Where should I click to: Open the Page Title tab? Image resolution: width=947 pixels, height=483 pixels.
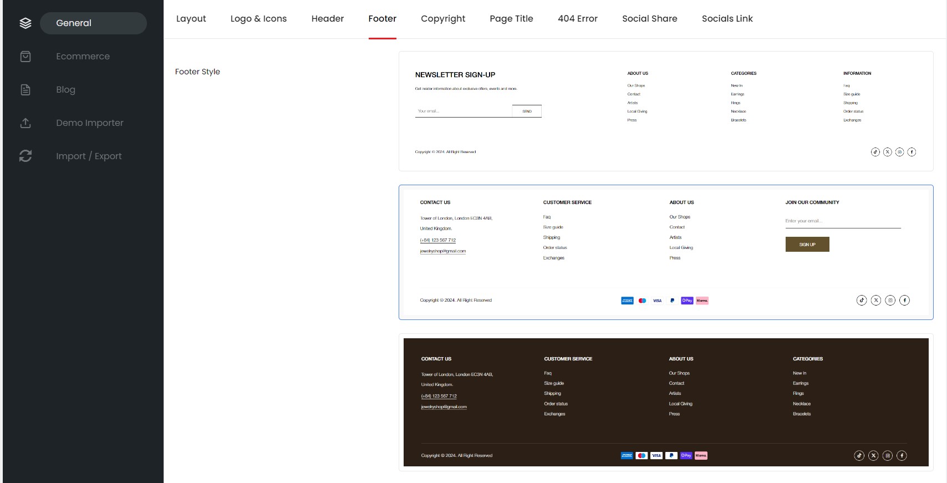tap(511, 19)
